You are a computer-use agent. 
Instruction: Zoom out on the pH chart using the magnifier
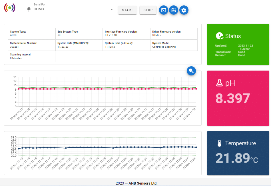(191, 71)
